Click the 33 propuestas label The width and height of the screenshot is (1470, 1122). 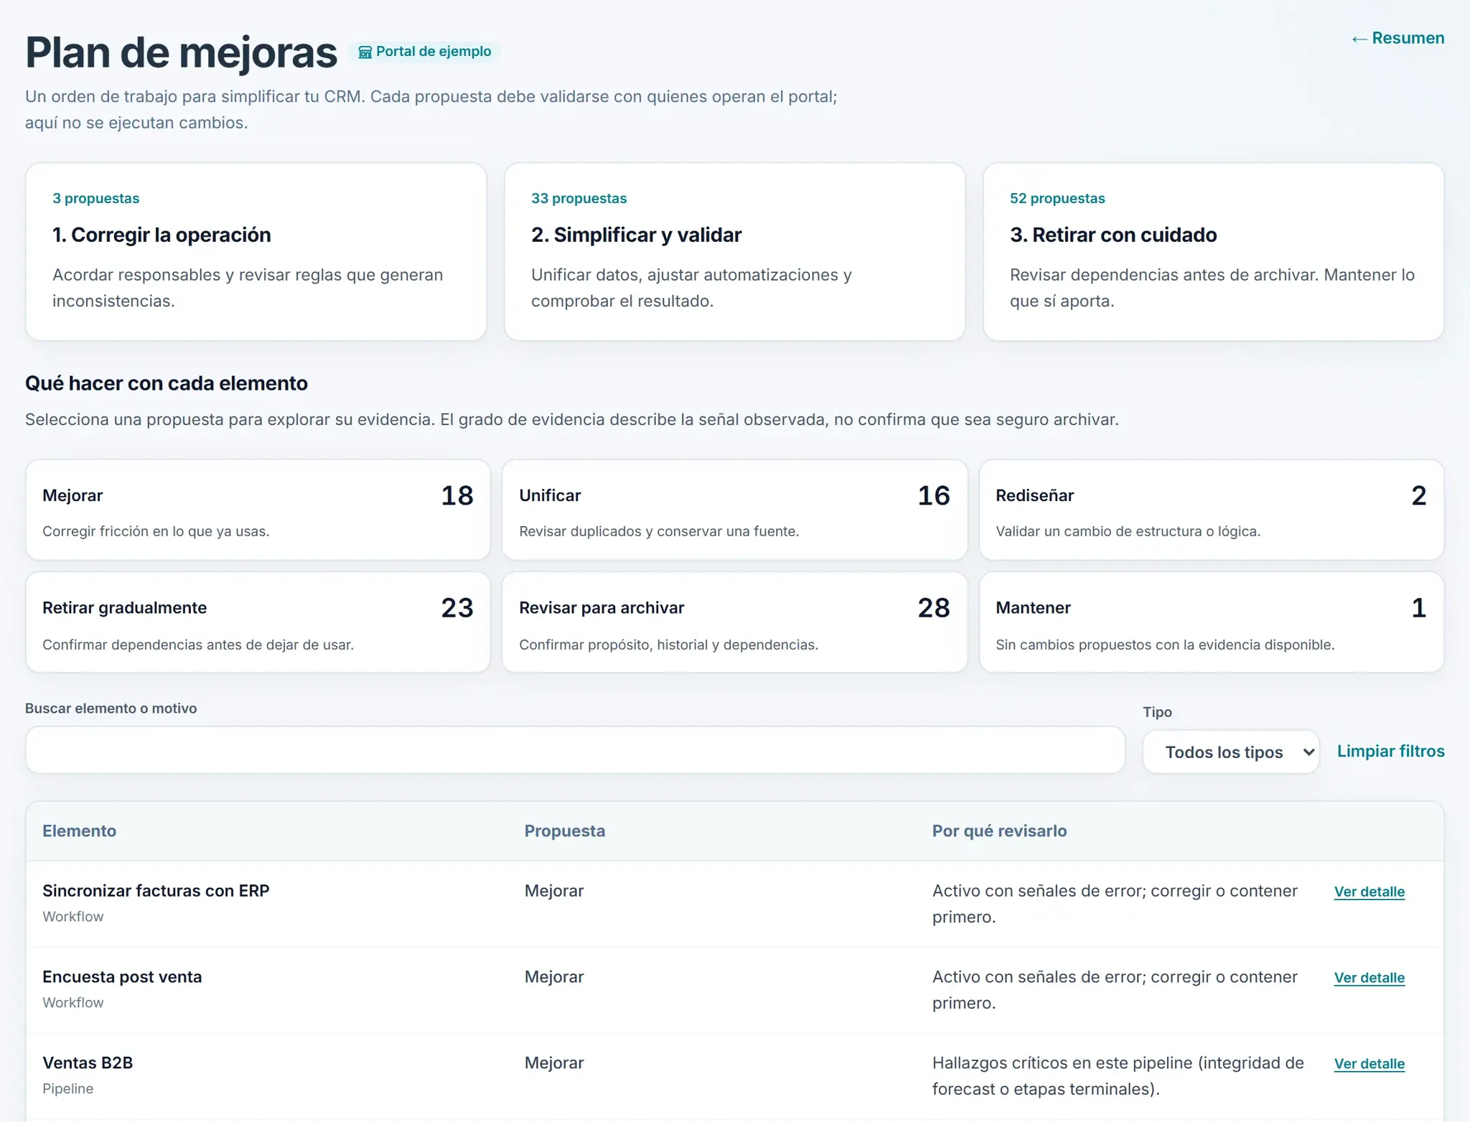[579, 198]
